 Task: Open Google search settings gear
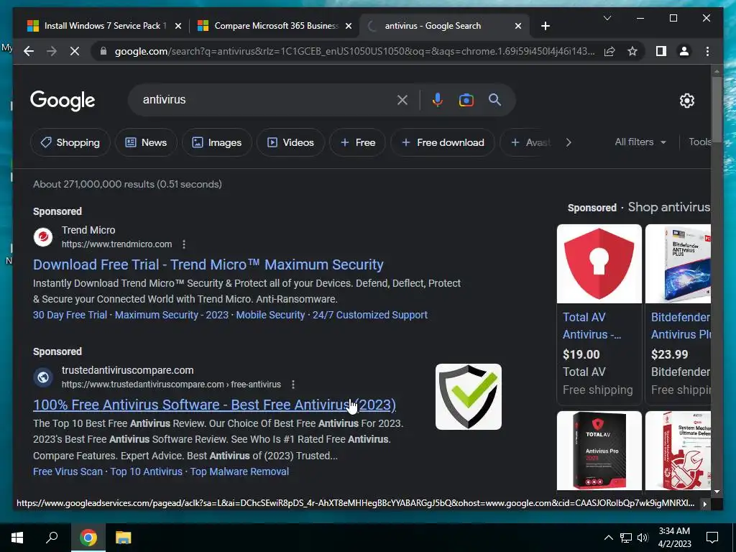687,101
